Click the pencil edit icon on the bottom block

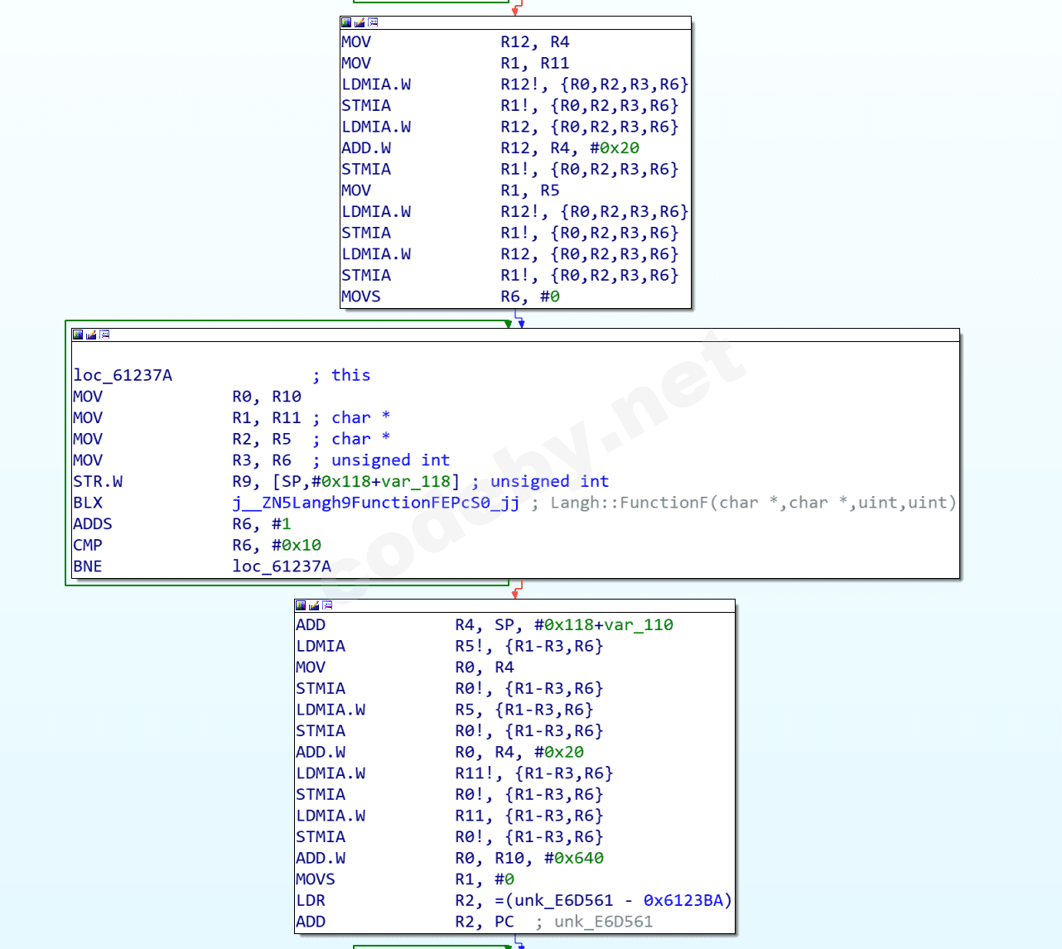314,605
